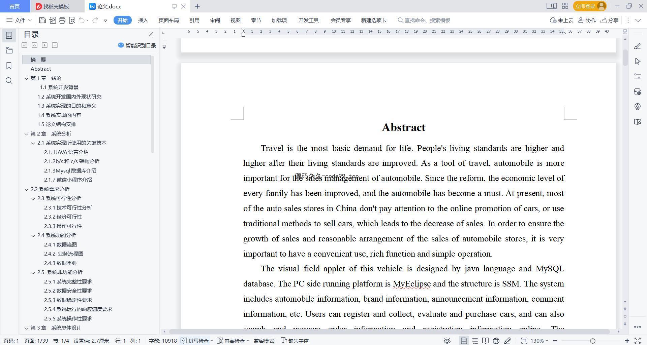Image resolution: width=647 pixels, height=345 pixels.
Task: Toggle writing mode pen icon in the status bar
Action: pyautogui.click(x=507, y=341)
